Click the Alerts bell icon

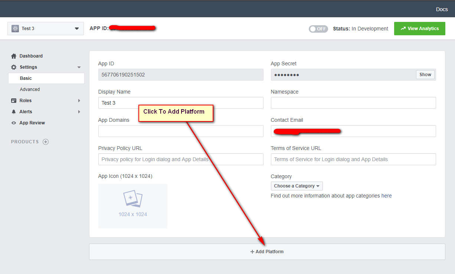[x=14, y=112]
